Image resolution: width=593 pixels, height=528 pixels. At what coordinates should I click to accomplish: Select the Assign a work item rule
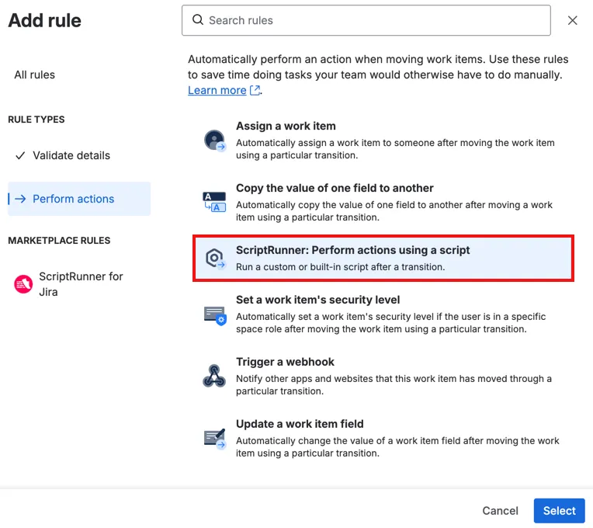click(383, 141)
